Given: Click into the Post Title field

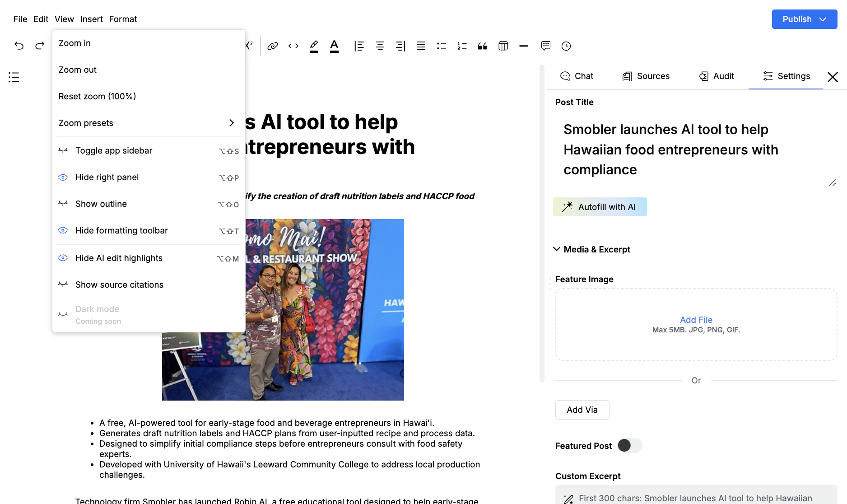Looking at the screenshot, I should pyautogui.click(x=696, y=150).
